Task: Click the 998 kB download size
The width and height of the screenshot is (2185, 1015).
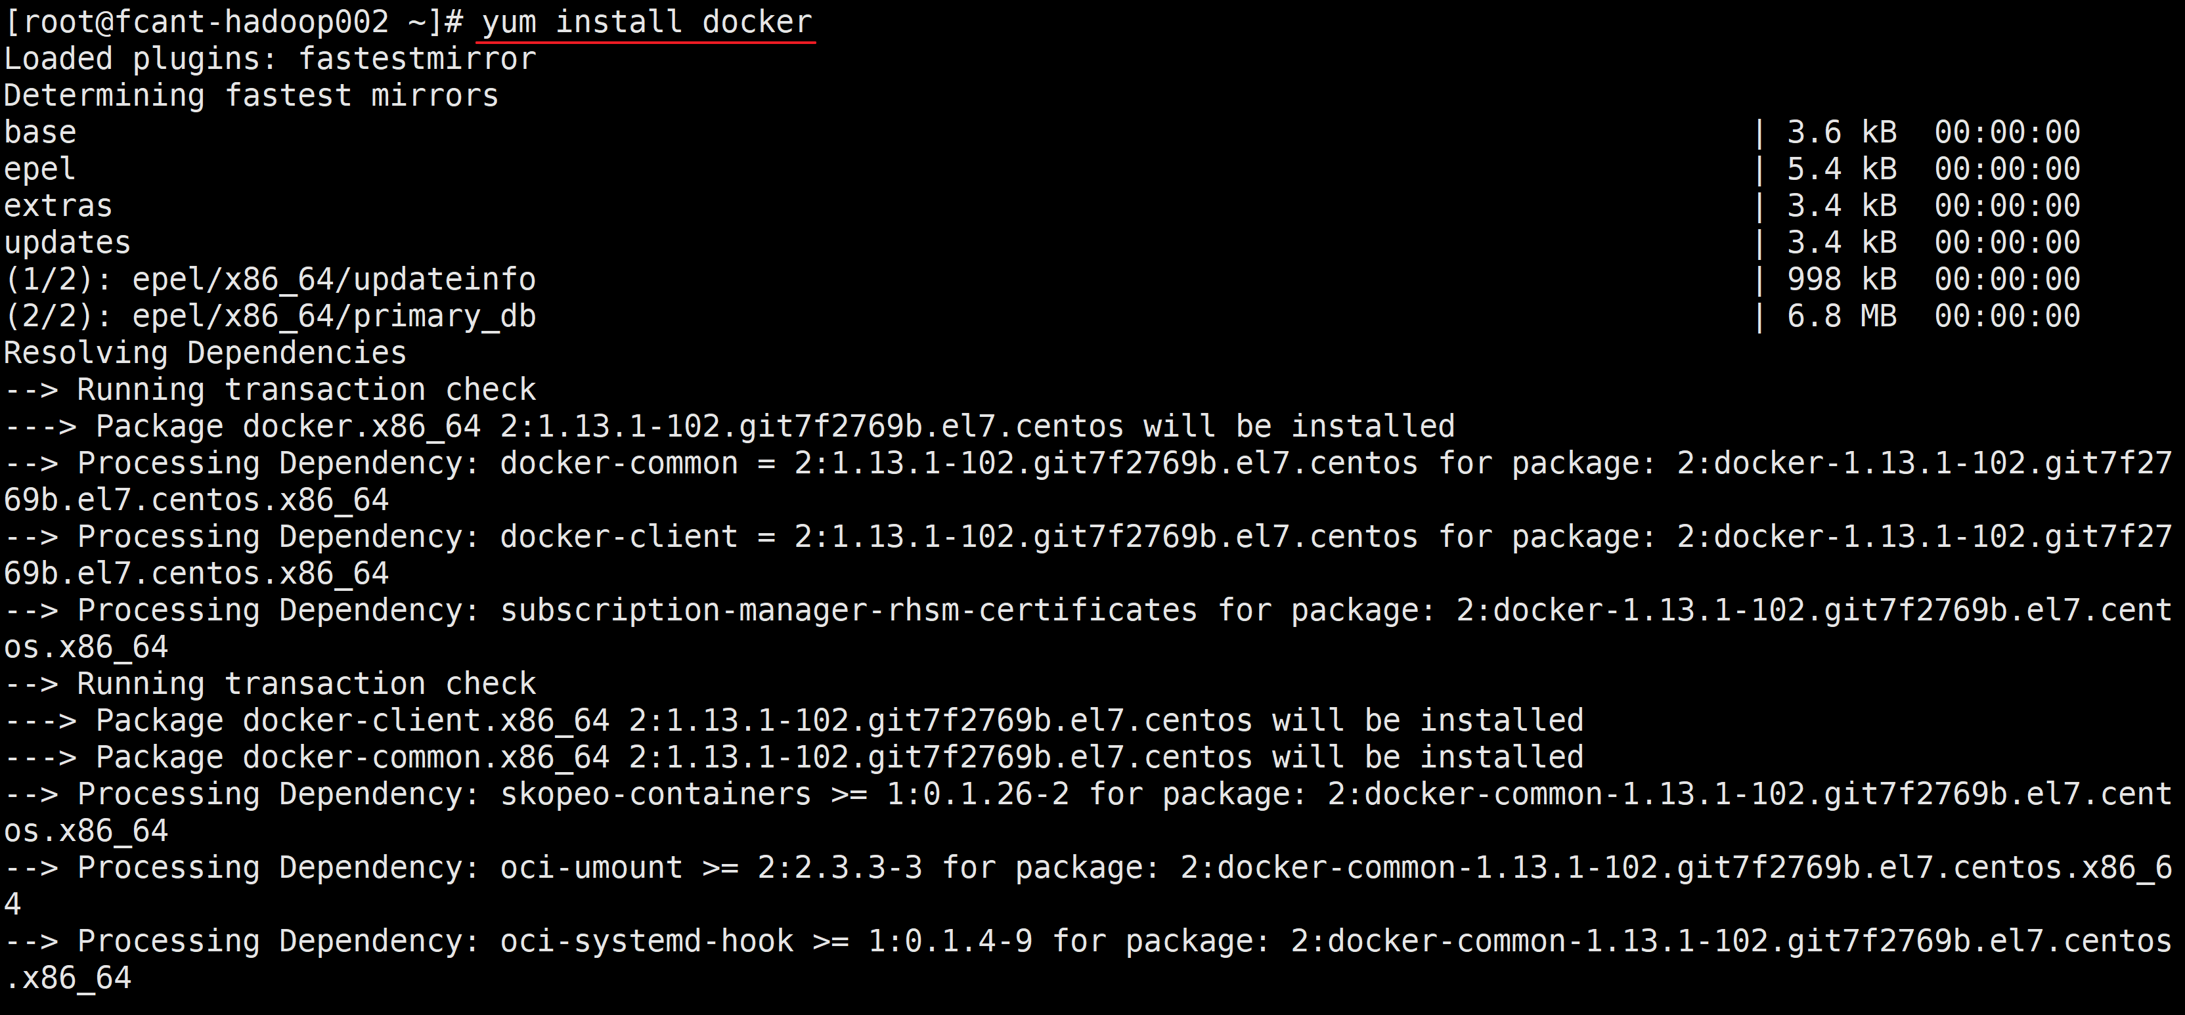Action: 1841,279
